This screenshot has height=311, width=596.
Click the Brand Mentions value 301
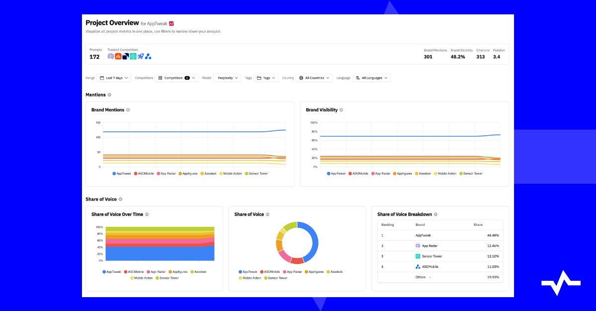[x=428, y=56]
